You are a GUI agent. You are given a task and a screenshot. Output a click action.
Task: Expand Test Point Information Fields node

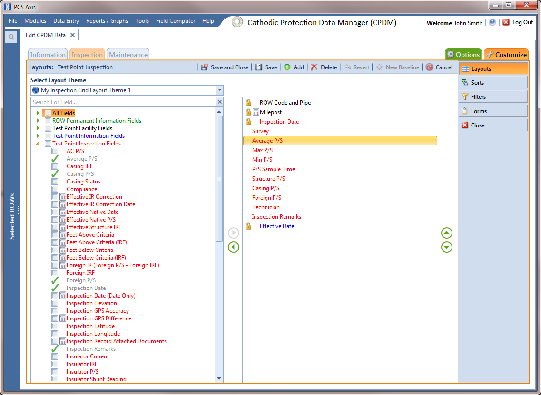point(38,136)
